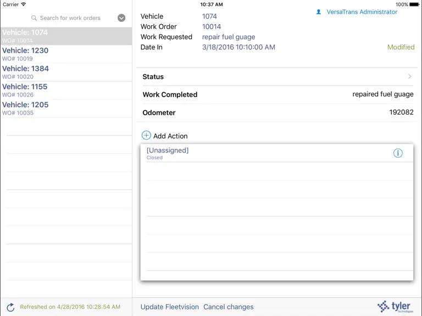Click Update Fleetvision button

pyautogui.click(x=170, y=307)
